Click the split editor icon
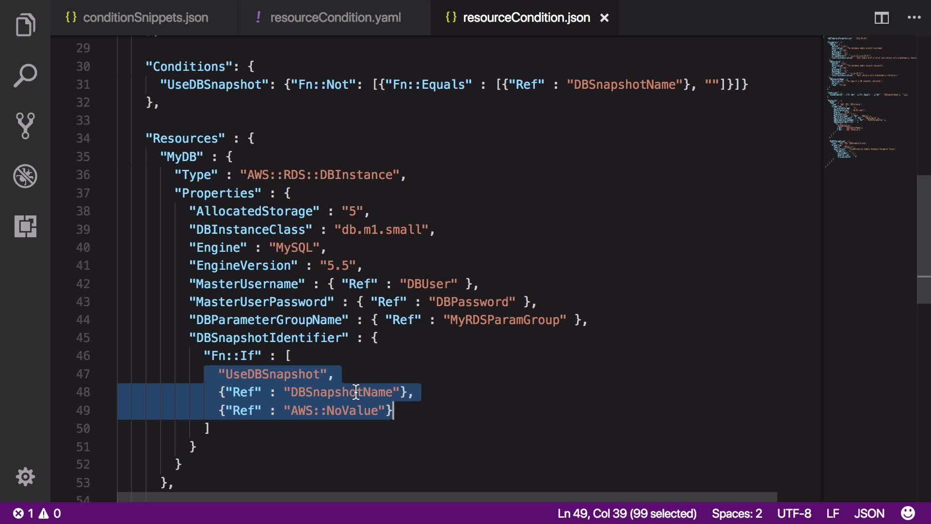931x524 pixels. [882, 18]
